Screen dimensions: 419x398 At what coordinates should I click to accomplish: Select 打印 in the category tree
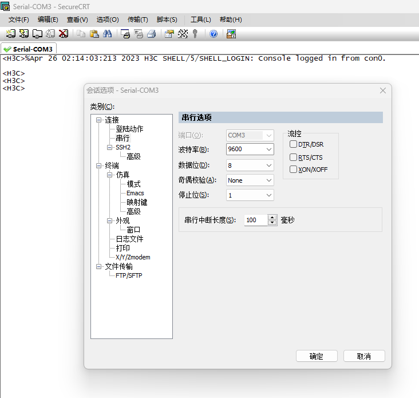point(122,248)
